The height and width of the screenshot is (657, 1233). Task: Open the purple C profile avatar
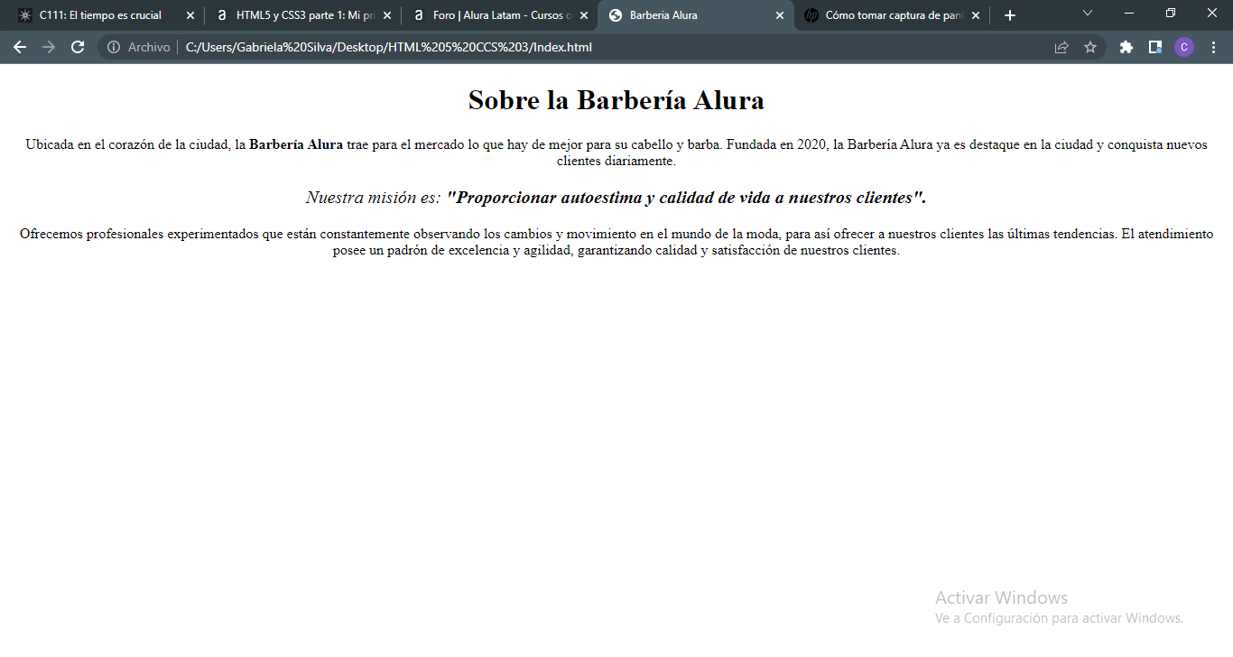coord(1184,47)
